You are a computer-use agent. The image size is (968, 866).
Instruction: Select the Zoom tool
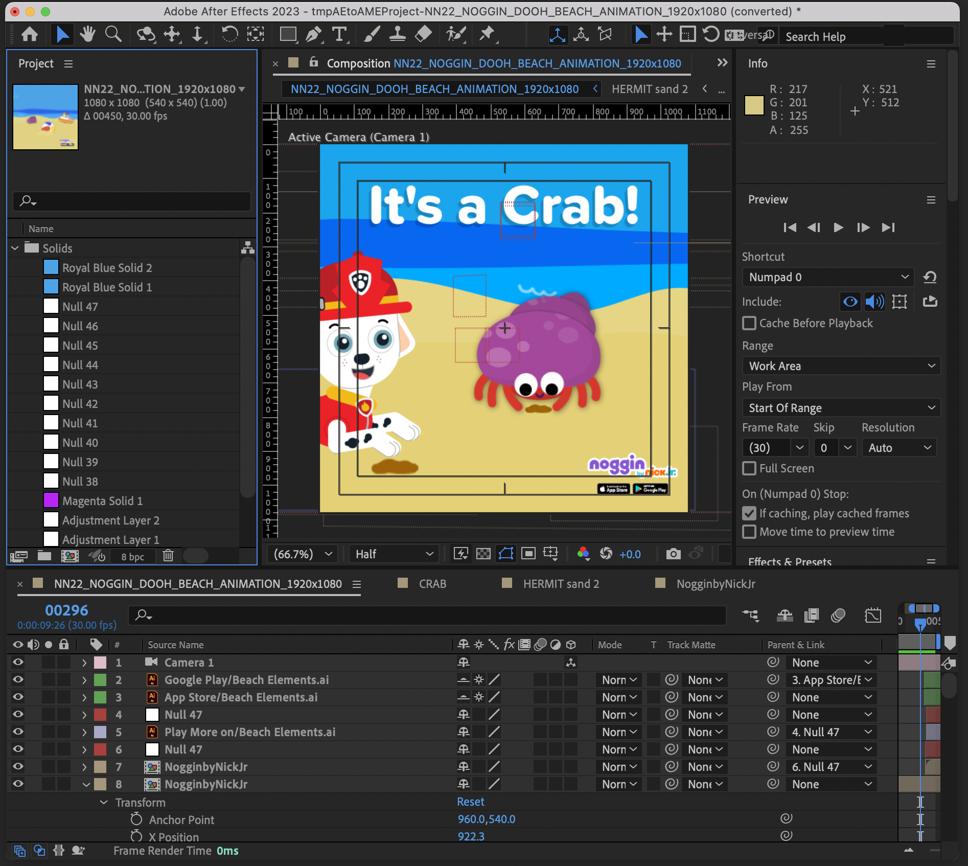pos(113,35)
